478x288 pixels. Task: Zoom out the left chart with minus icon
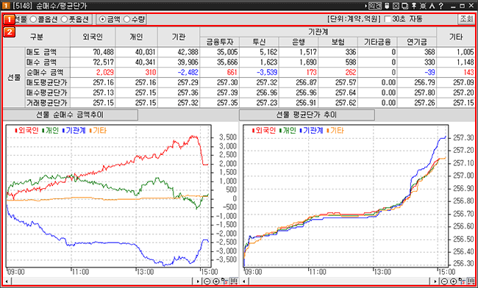[x=207, y=281]
